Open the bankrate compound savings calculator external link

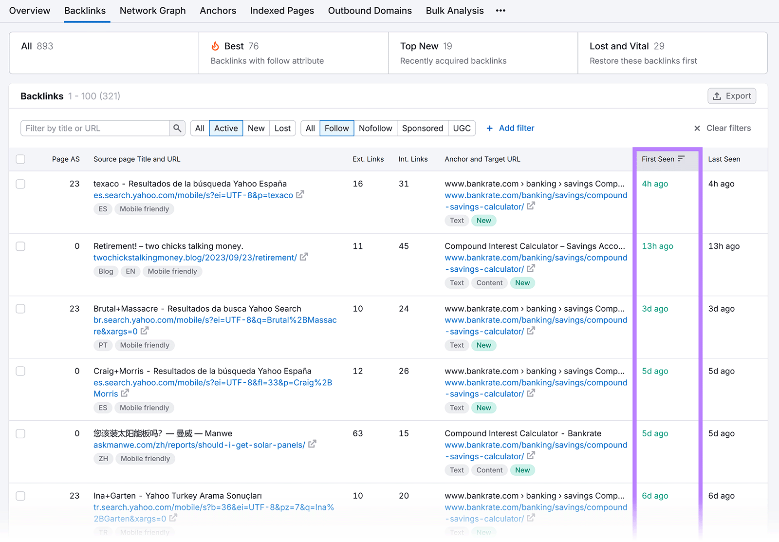(531, 206)
